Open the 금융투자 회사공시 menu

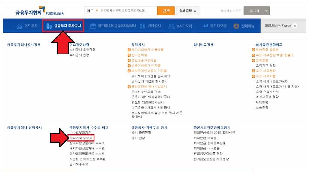pos(67,26)
